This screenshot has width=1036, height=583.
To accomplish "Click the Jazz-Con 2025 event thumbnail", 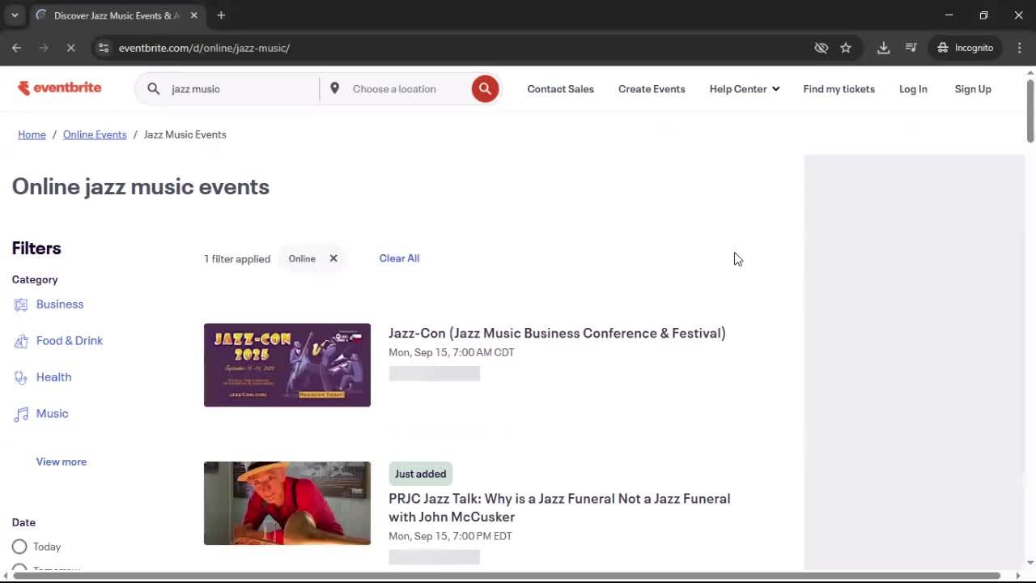I will click(x=287, y=365).
